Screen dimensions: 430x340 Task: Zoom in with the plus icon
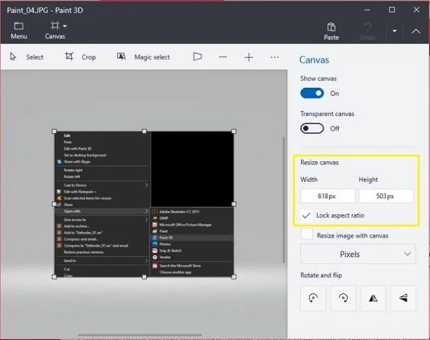click(x=249, y=57)
